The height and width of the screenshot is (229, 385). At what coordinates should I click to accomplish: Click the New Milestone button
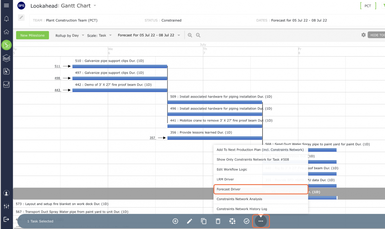point(32,35)
